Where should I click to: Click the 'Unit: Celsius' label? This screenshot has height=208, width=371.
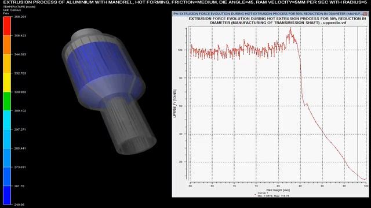[12, 10]
